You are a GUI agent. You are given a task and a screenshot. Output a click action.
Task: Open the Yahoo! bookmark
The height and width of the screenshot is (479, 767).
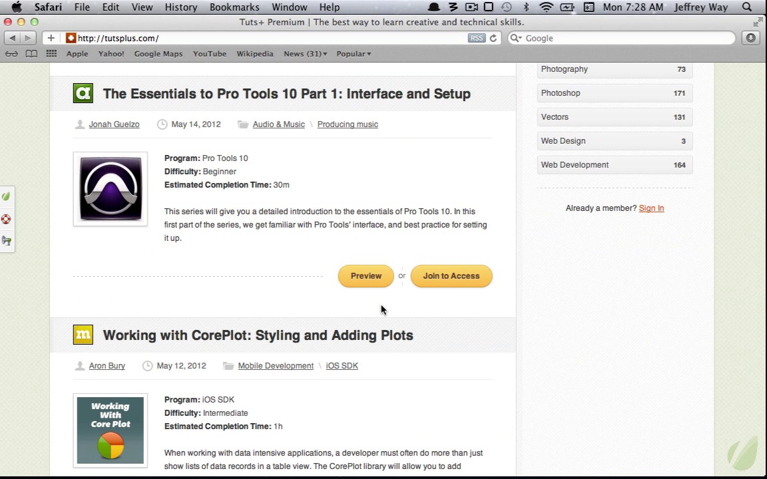[111, 54]
